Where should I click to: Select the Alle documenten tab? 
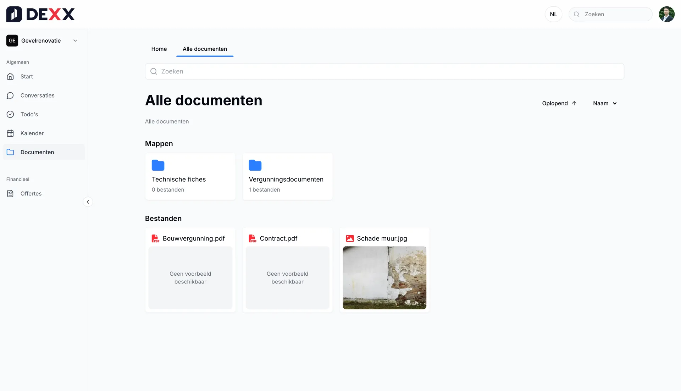[x=205, y=49]
